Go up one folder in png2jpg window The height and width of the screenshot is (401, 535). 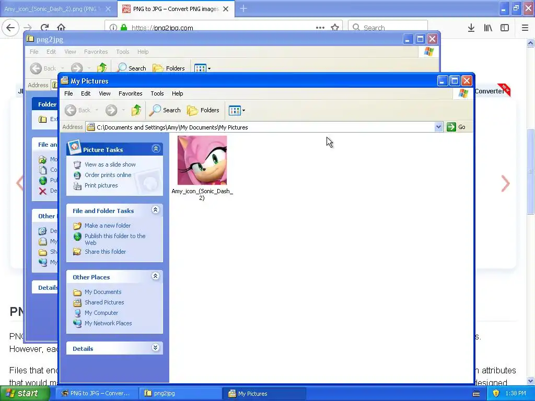(102, 68)
